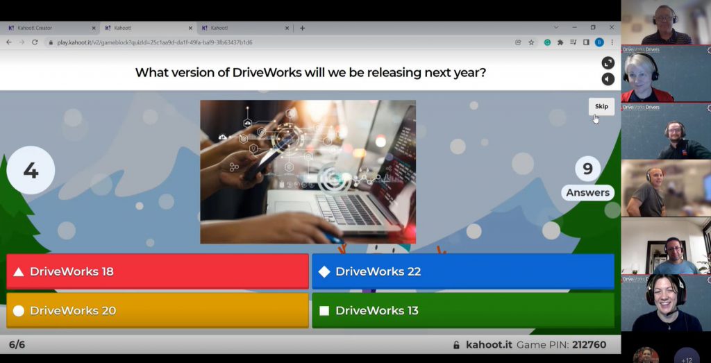Click the lock icon beside kahoot.it
Viewport: 711px width, 363px height.
457,345
